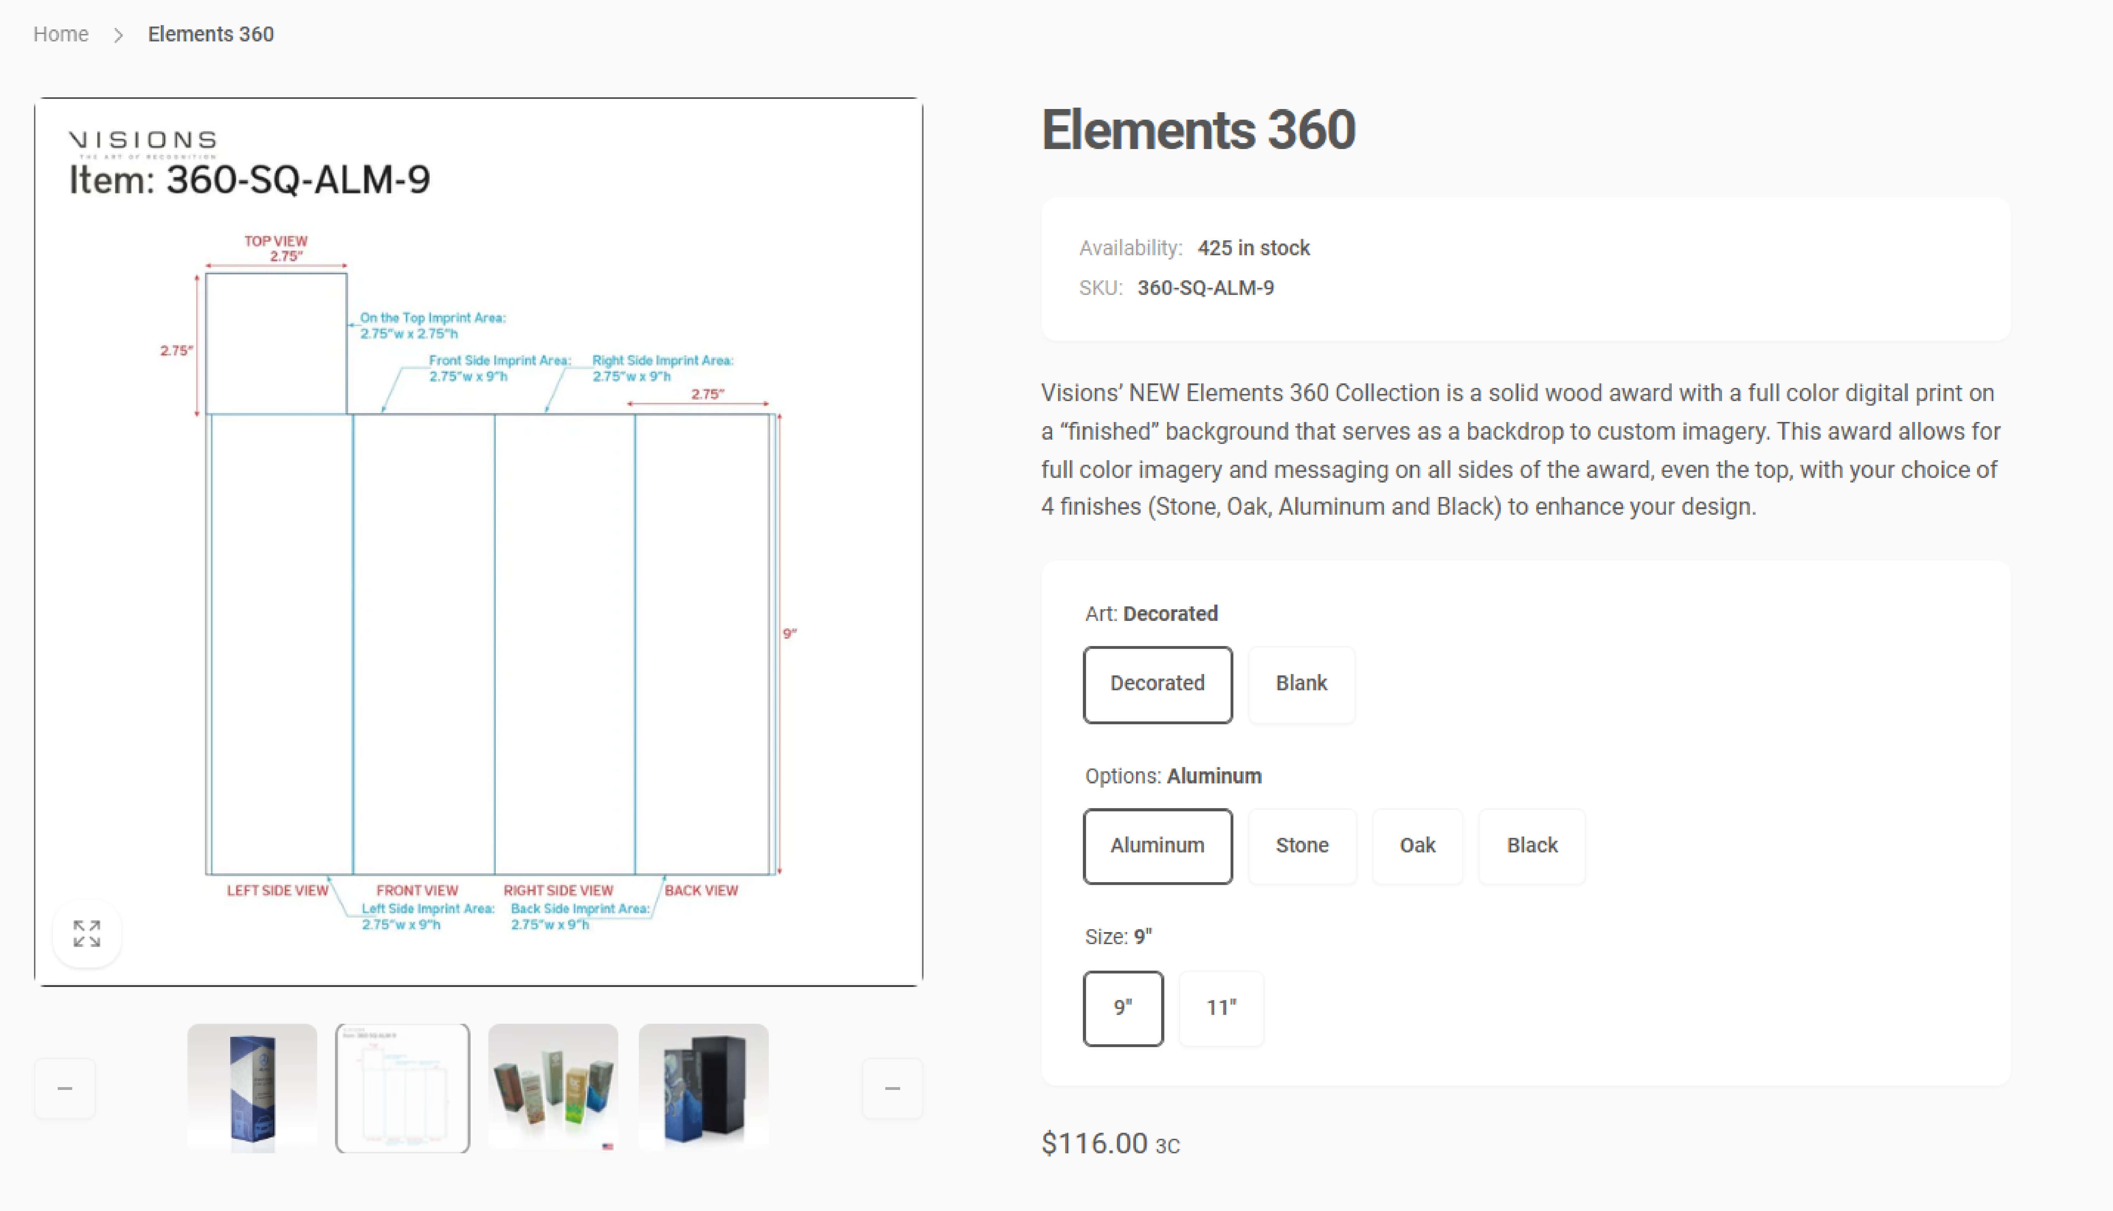This screenshot has height=1211, width=2113.
Task: Open the blue aluminum award thumbnail
Action: [x=252, y=1088]
